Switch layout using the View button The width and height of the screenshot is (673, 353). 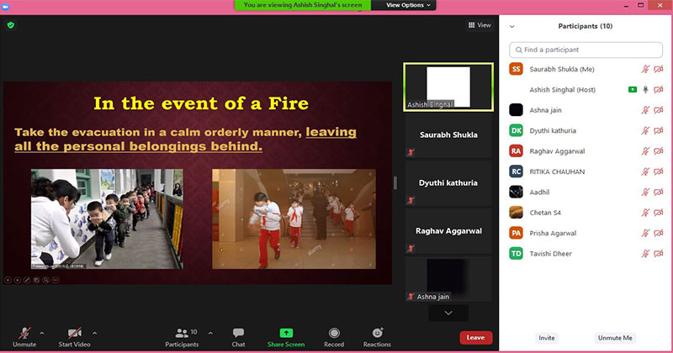[x=480, y=25]
